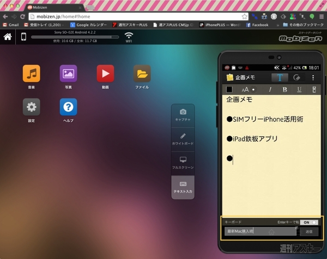Click the SIMフリーiPhone活用術 memo line
The height and width of the screenshot is (259, 327).
[x=265, y=119]
